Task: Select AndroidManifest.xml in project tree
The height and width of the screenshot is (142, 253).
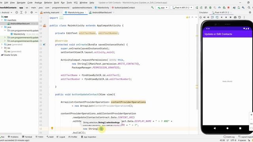Action: pyautogui.click(x=20, y=24)
